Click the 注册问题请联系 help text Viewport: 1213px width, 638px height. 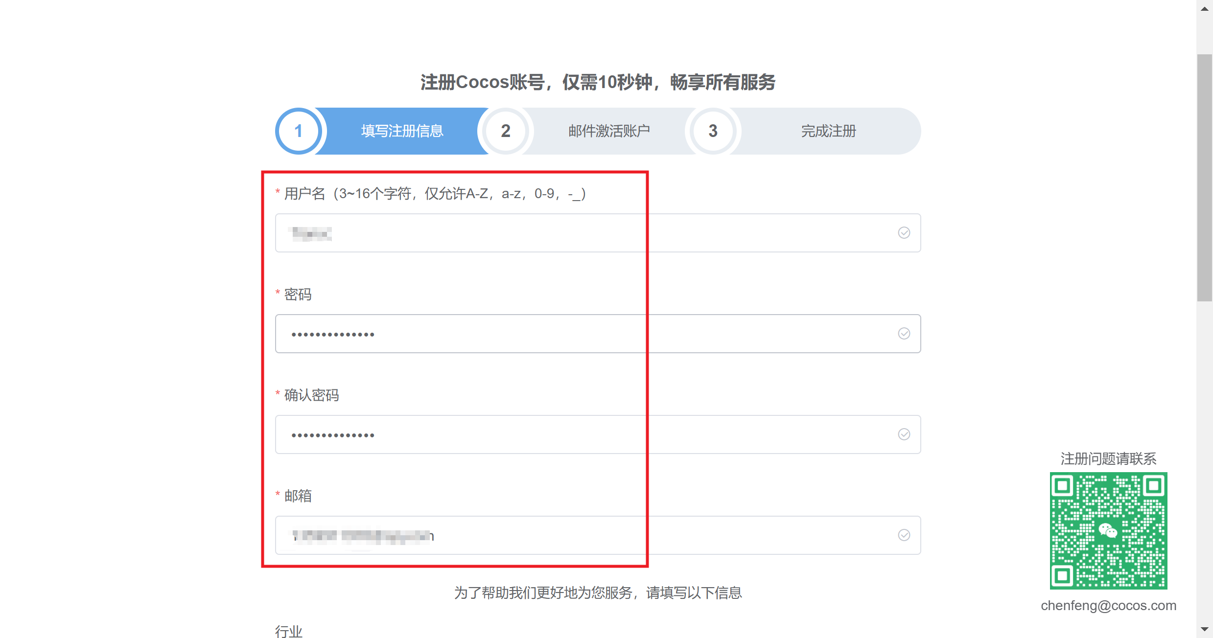[x=1108, y=459]
